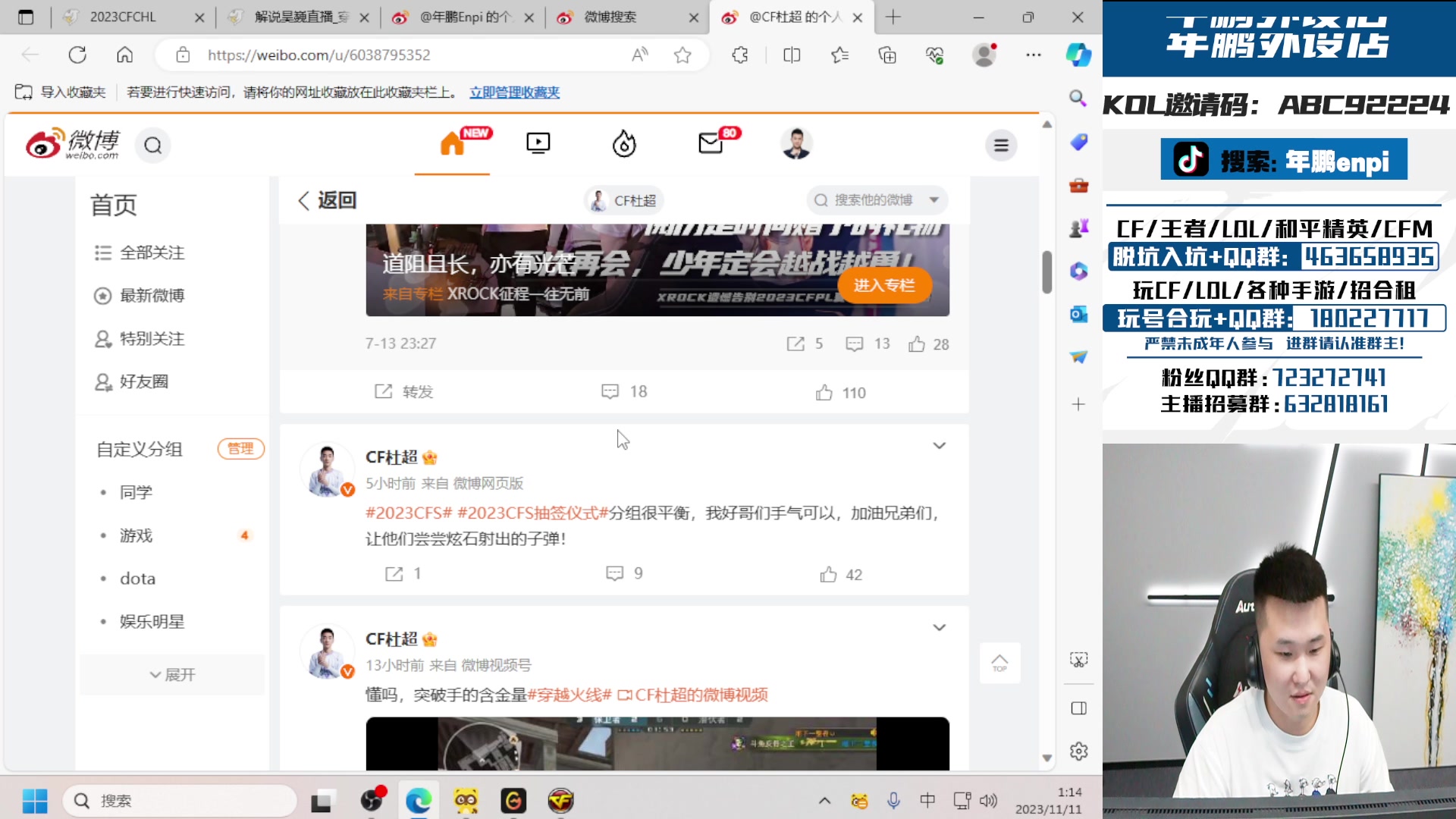The image size is (1456, 819).
Task: Click the browser address bar URL
Action: pyautogui.click(x=318, y=55)
